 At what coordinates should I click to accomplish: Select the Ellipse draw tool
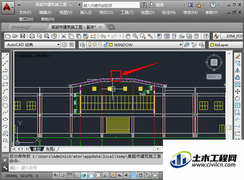5,119
